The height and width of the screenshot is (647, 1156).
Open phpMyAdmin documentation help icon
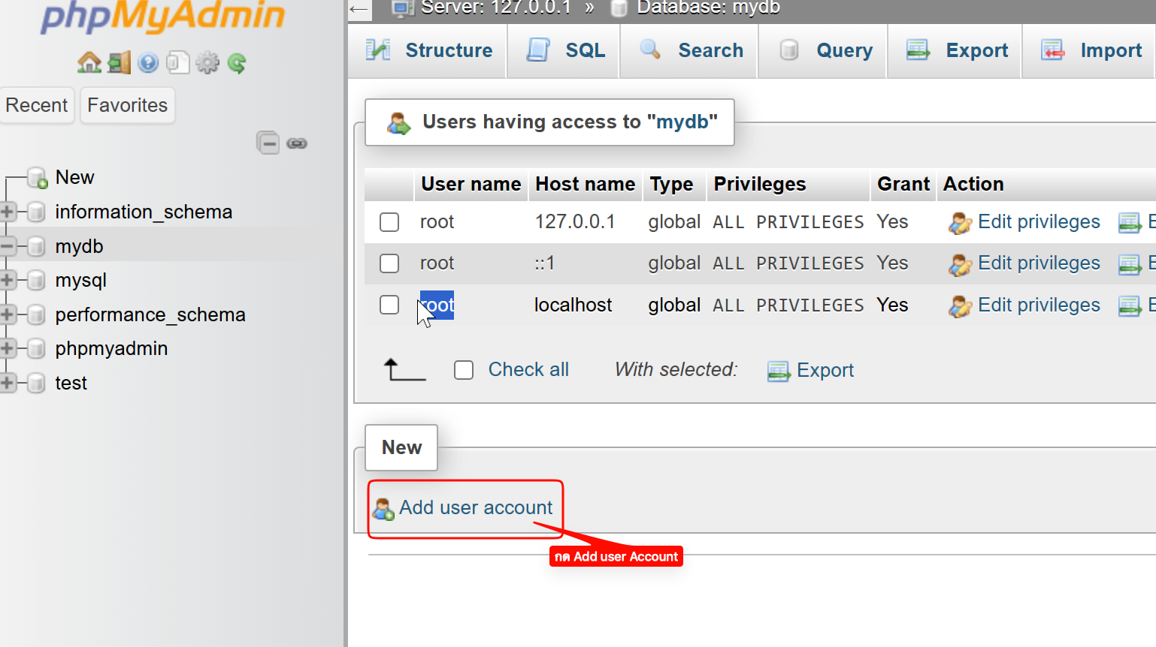148,63
